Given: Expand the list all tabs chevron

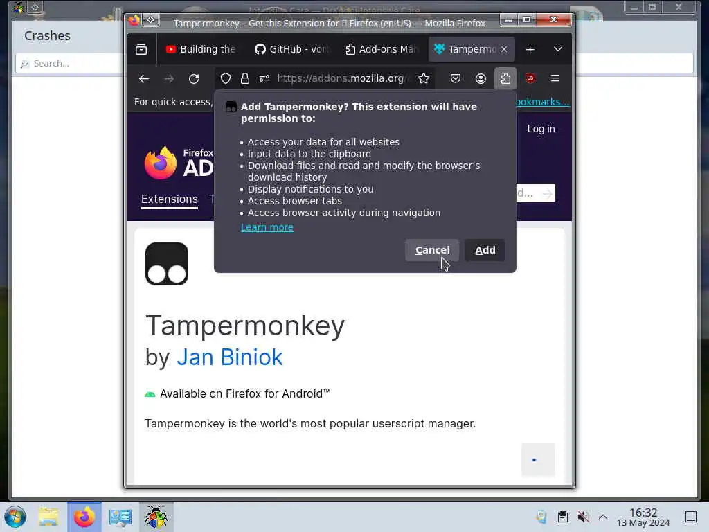Looking at the screenshot, I should click(x=558, y=49).
